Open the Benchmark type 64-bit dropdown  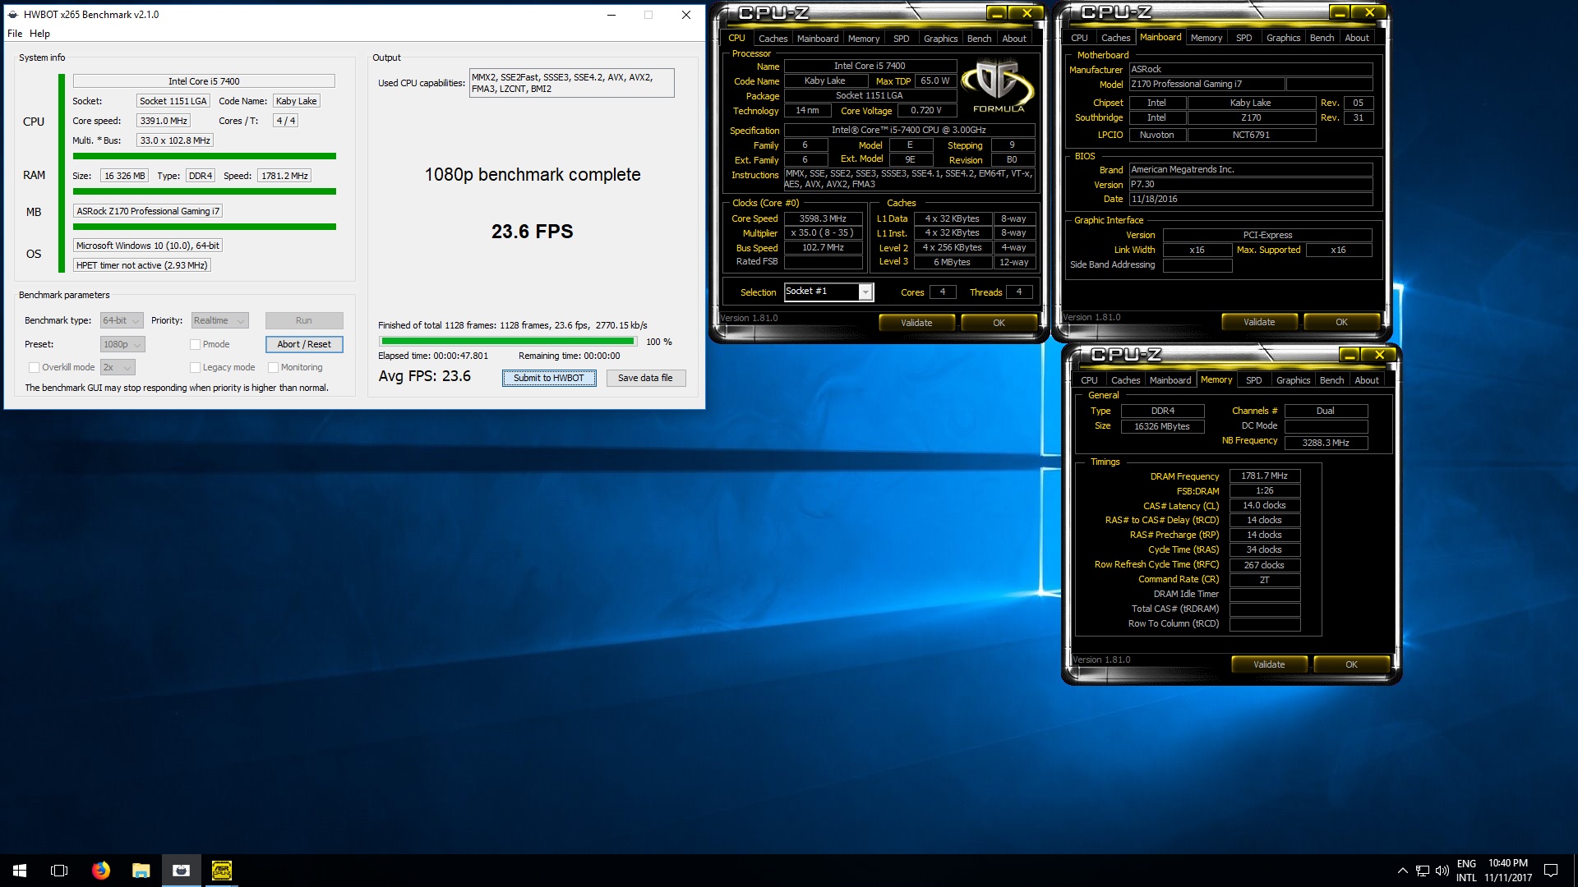click(x=122, y=320)
